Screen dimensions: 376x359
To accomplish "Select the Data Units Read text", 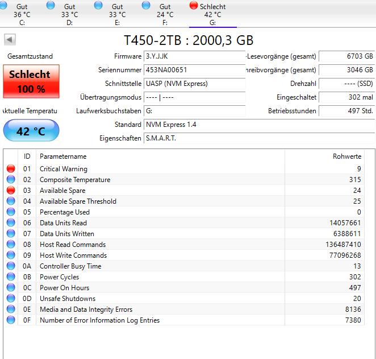I will click(63, 223).
